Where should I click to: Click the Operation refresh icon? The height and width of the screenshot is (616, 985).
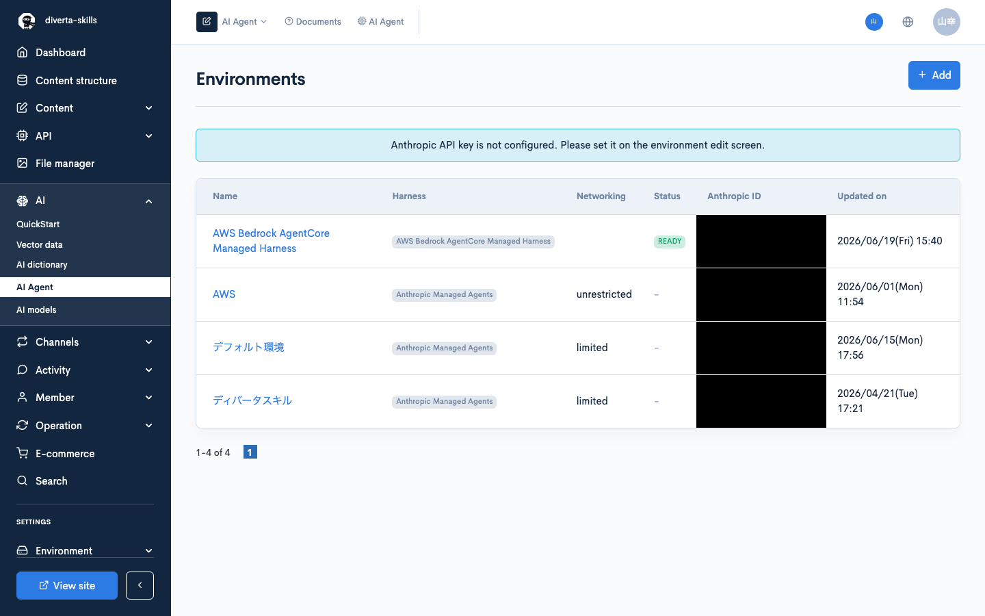click(23, 425)
